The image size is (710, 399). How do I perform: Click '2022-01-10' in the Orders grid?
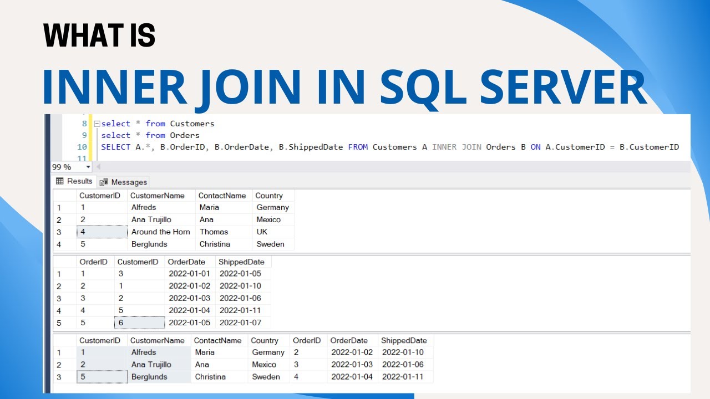point(243,285)
